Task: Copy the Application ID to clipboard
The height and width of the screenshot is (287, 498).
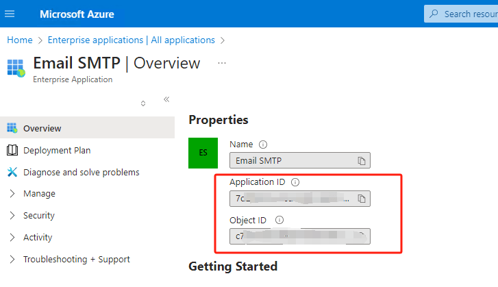Action: point(362,199)
